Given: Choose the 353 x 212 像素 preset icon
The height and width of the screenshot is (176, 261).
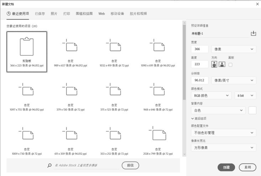Looking at the screenshot, I should pos(114,133).
